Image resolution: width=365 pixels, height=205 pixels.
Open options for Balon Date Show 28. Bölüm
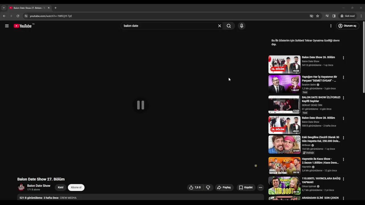point(343,118)
